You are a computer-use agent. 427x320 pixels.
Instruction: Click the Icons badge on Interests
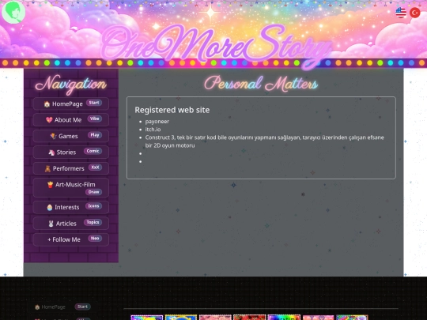pos(93,206)
